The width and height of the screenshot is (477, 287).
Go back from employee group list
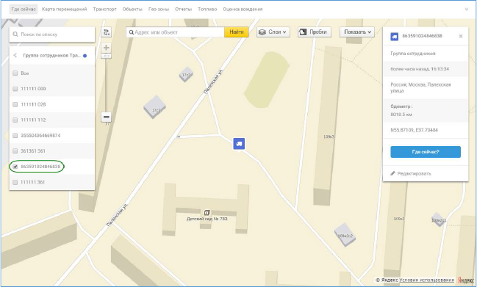pos(15,56)
